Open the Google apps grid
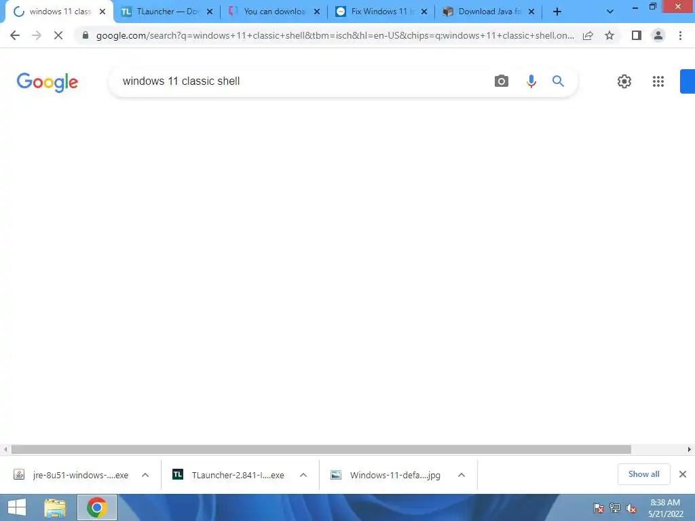 658,81
